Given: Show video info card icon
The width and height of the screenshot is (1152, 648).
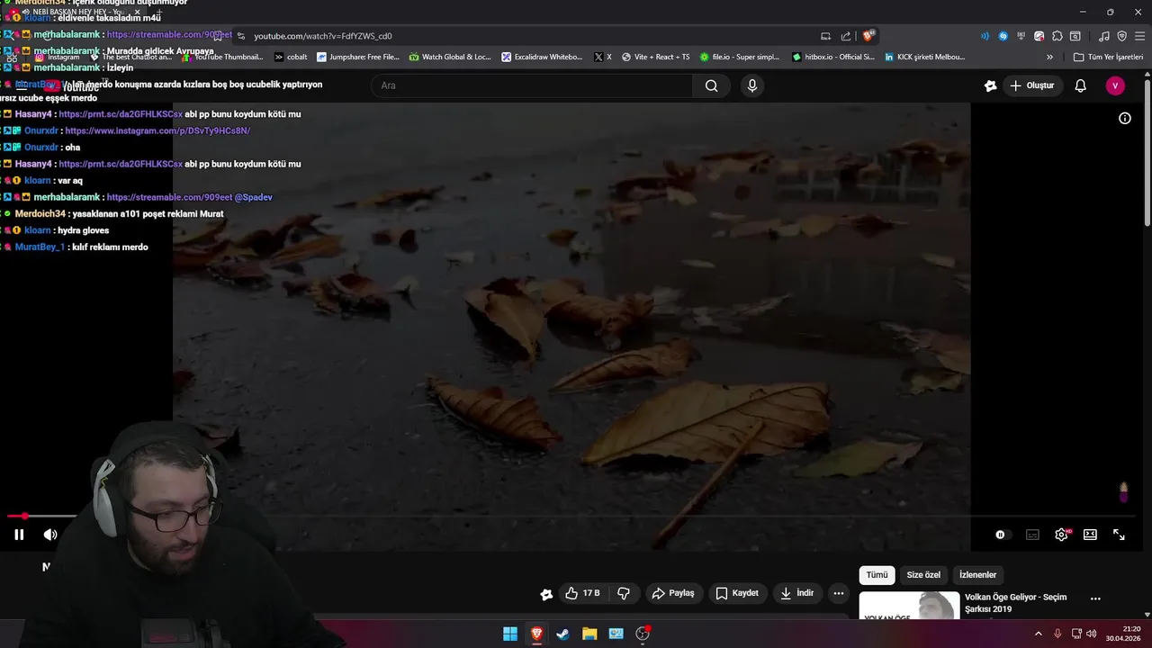Looking at the screenshot, I should [1125, 118].
